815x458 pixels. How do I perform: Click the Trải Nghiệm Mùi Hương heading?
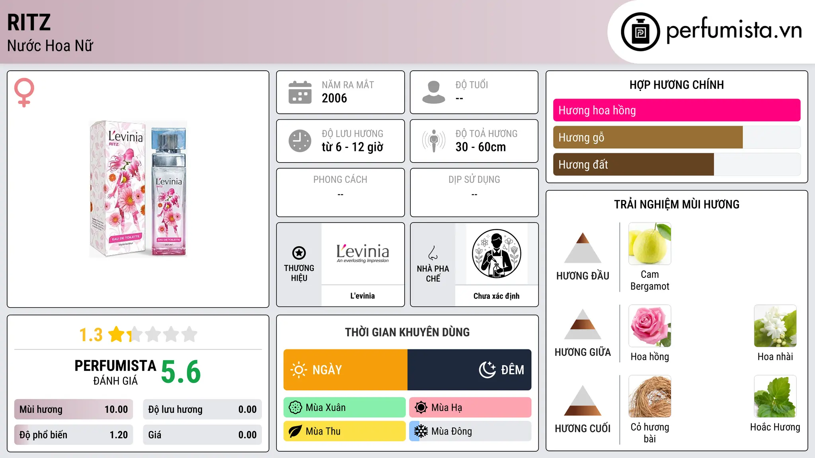[x=677, y=204]
